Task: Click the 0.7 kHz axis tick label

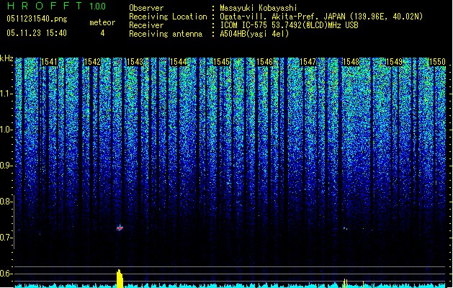Action: [x=5, y=238]
